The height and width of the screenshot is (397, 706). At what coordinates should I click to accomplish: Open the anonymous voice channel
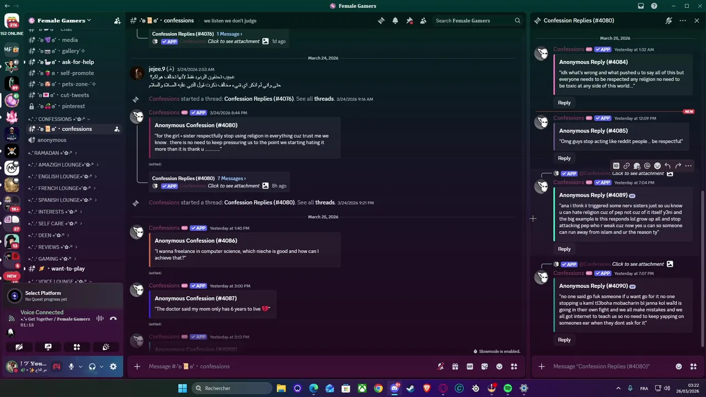pos(74,140)
